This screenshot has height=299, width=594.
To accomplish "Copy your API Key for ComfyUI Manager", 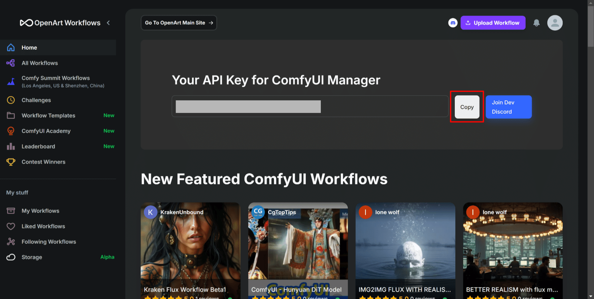I will [x=467, y=107].
